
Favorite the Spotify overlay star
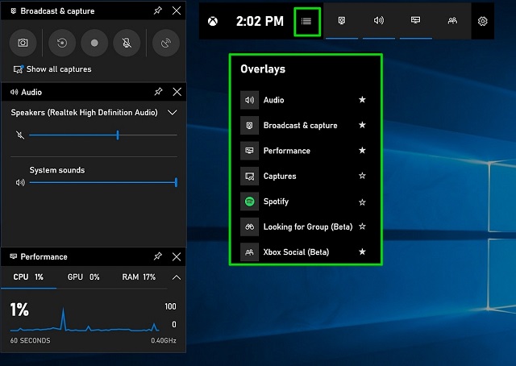362,202
